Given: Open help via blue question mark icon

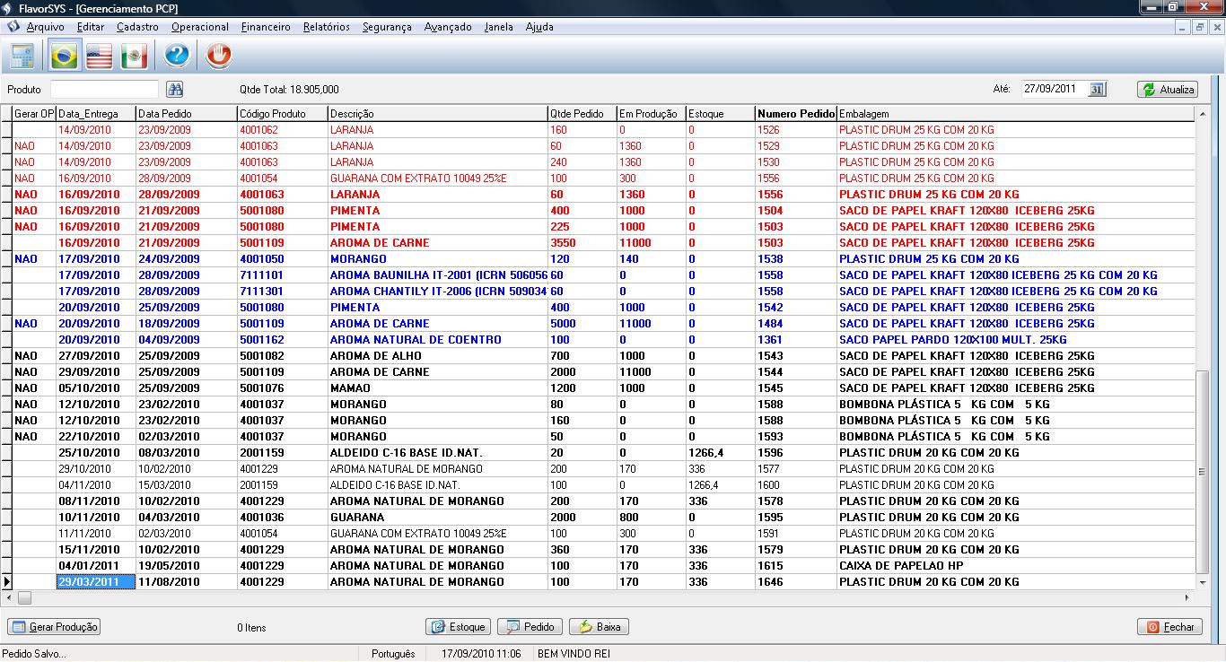Looking at the screenshot, I should point(177,57).
